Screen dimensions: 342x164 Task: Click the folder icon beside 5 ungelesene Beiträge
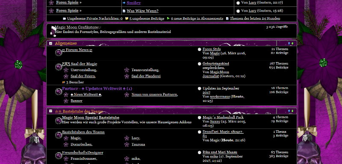127,19
